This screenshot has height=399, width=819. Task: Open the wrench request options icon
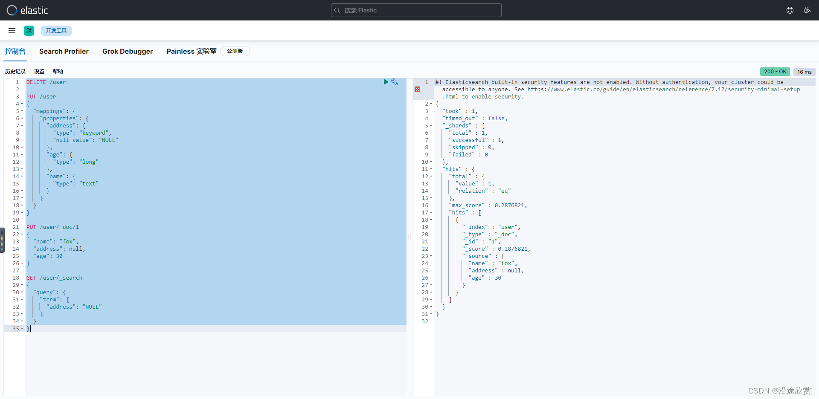[395, 82]
